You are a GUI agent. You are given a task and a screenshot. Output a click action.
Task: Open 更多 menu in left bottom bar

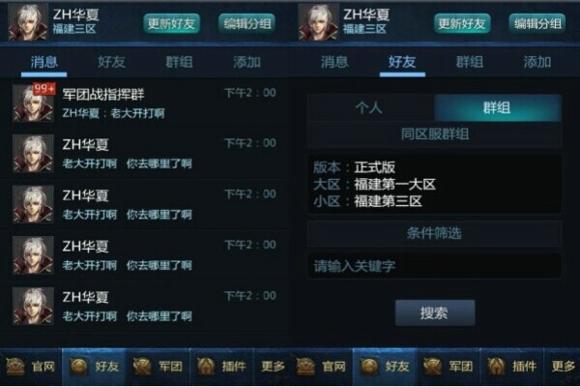tap(273, 367)
